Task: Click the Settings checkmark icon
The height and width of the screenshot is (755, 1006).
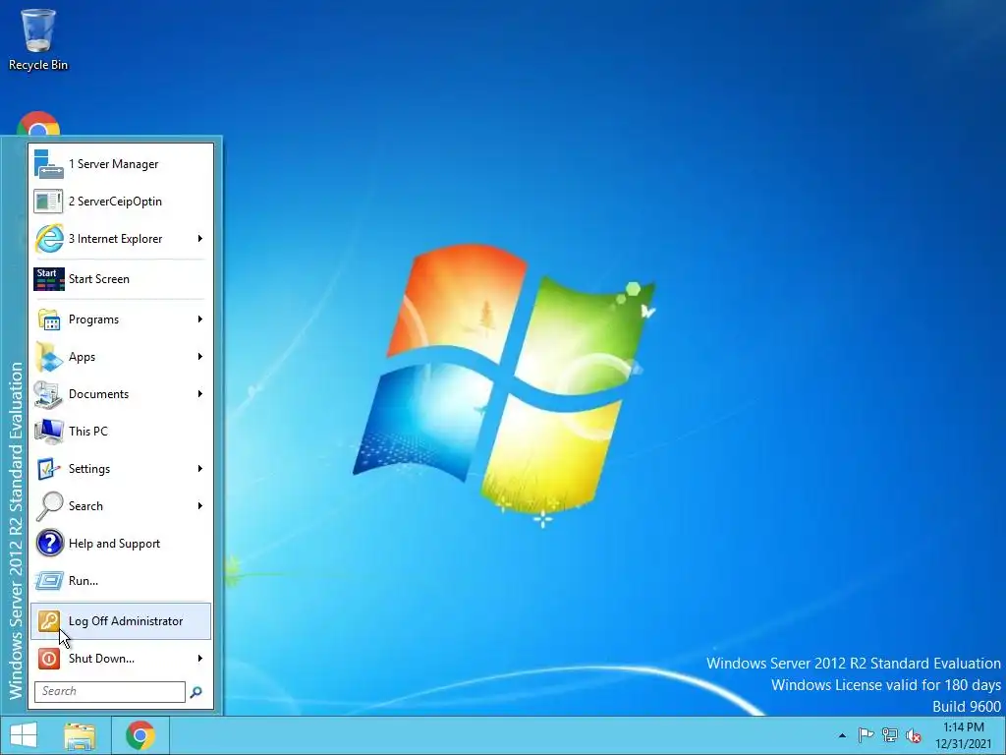Action: click(x=49, y=469)
